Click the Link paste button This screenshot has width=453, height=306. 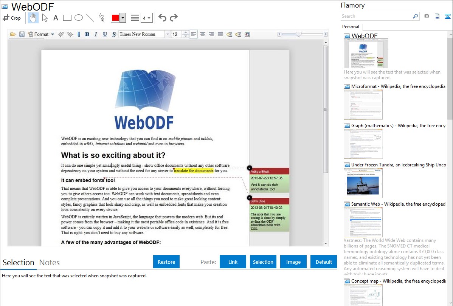[233, 262]
